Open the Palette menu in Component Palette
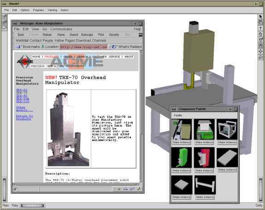The width and height of the screenshot is (265, 210). 178,116
